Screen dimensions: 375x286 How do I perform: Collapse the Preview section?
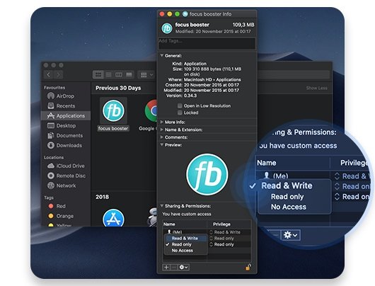pyautogui.click(x=161, y=145)
